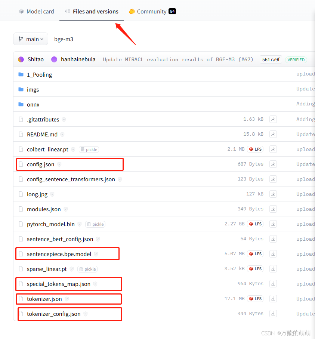This screenshot has height=339, width=315.
Task: Open the colbert_linear.pt file
Action: tap(47, 150)
